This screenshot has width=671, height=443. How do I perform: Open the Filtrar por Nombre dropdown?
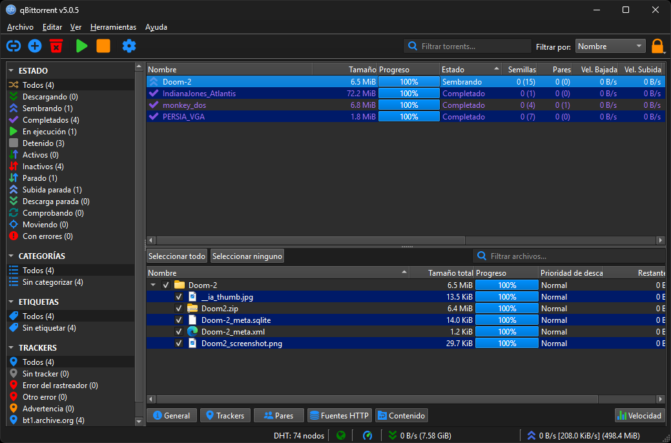(x=610, y=46)
